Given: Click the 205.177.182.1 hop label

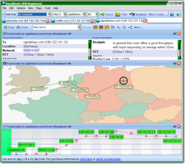Looking at the screenshot, I should pyautogui.click(x=26, y=145).
